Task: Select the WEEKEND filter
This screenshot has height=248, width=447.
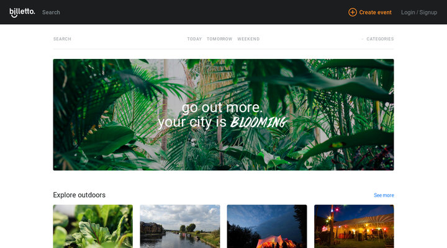Action: point(248,39)
